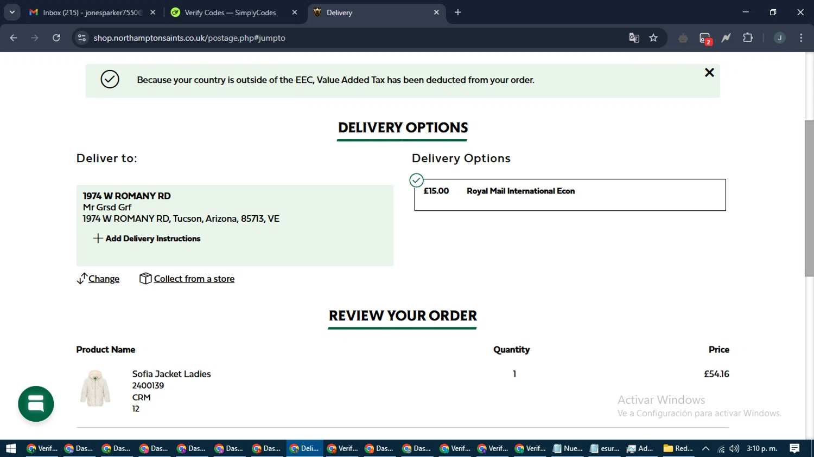Click the page vertical scrollbar thumb
Image resolution: width=814 pixels, height=457 pixels.
[x=809, y=198]
